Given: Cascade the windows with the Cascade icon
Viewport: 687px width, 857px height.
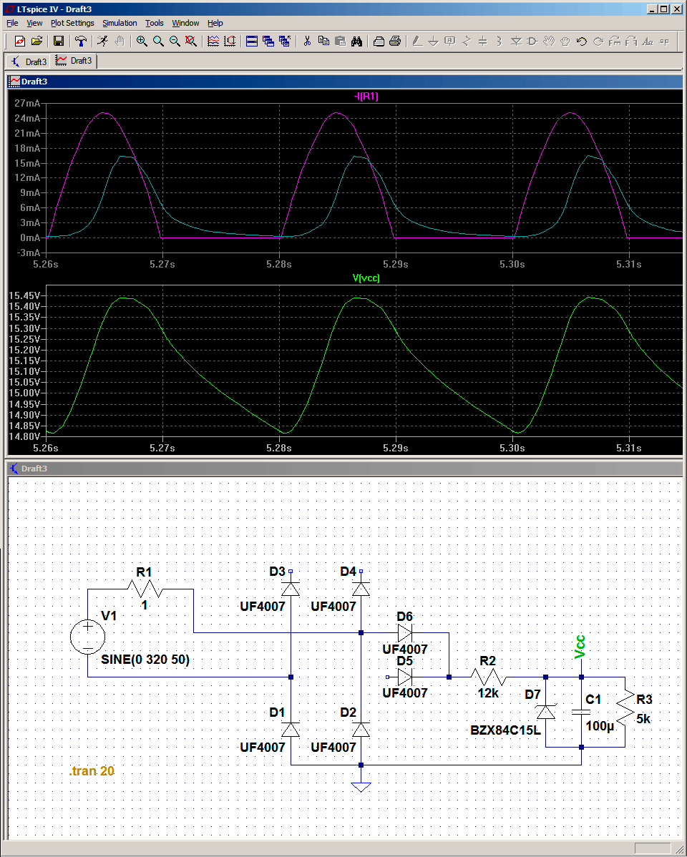Looking at the screenshot, I should pyautogui.click(x=268, y=41).
